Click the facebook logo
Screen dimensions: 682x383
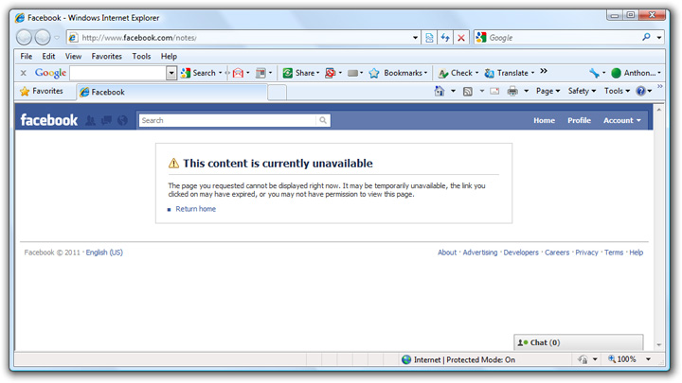click(48, 120)
